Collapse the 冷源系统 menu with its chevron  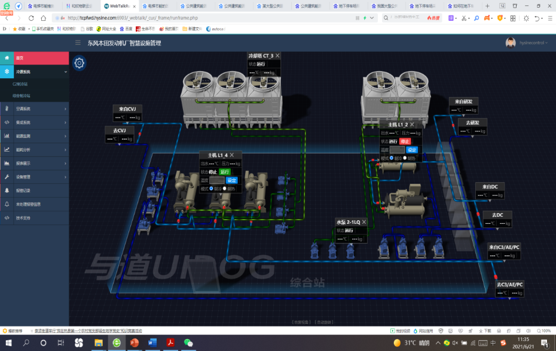(66, 72)
